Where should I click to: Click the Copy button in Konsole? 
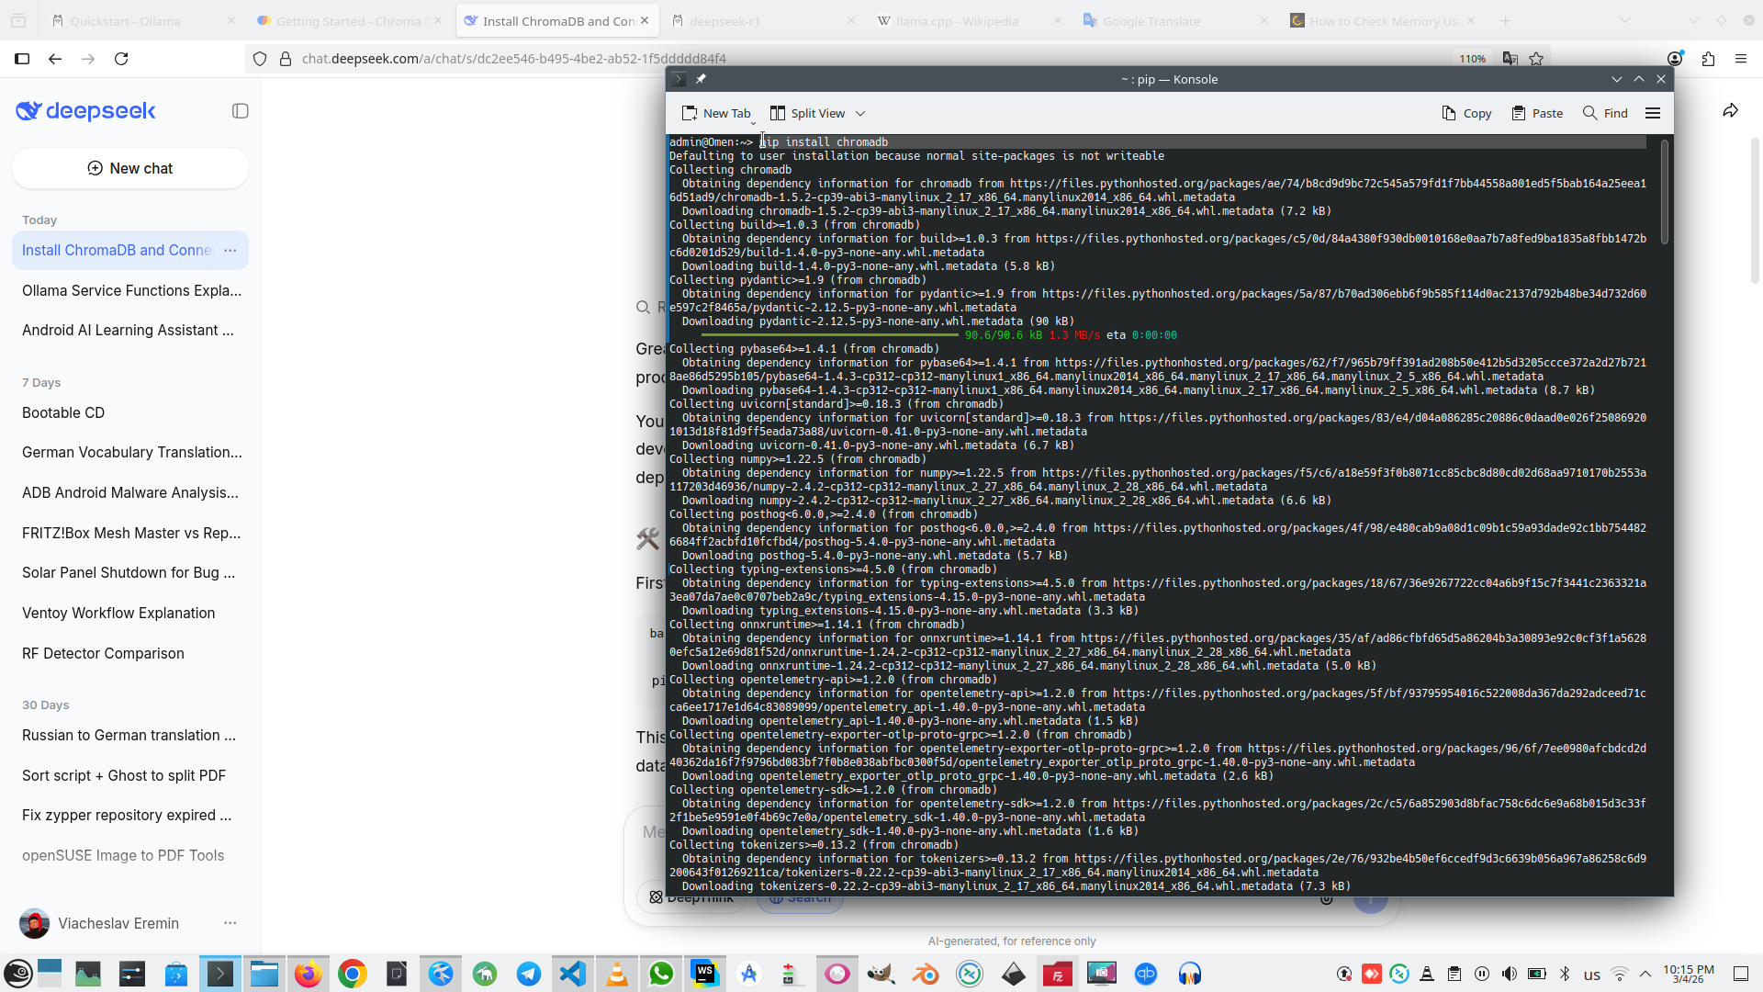tap(1466, 113)
